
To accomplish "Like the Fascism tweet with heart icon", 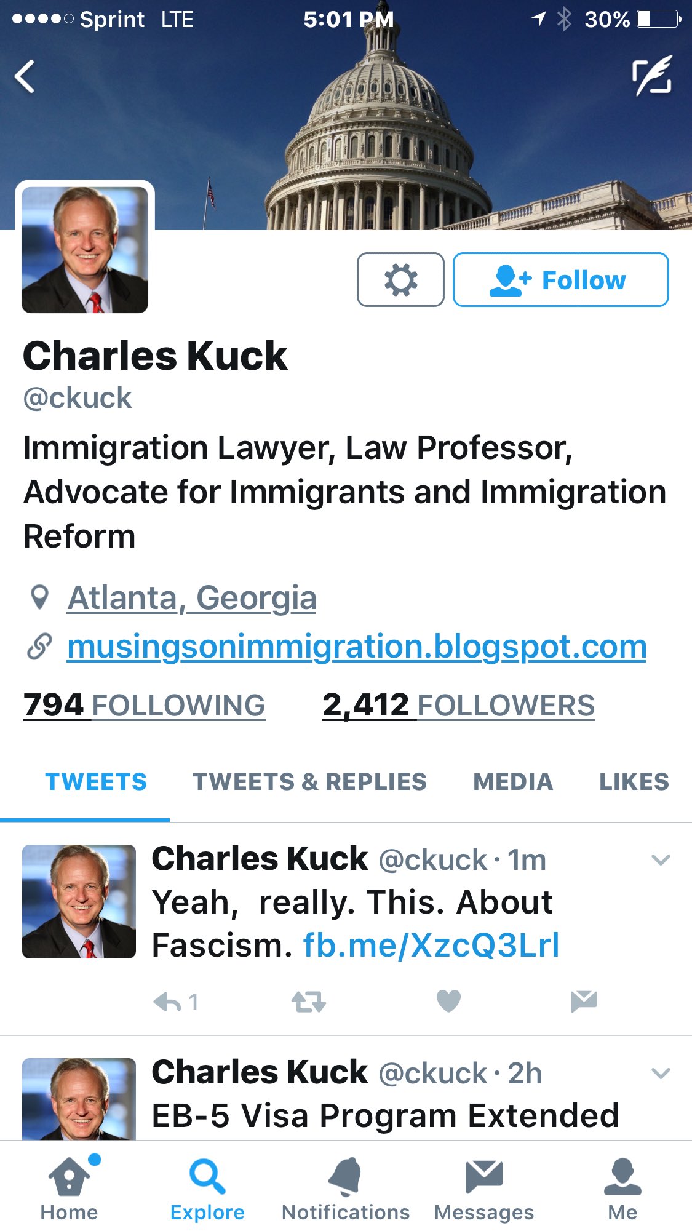I will (x=448, y=1002).
